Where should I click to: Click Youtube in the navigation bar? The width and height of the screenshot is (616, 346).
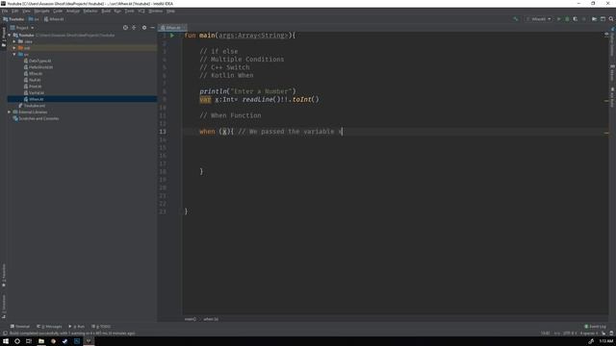click(x=13, y=19)
